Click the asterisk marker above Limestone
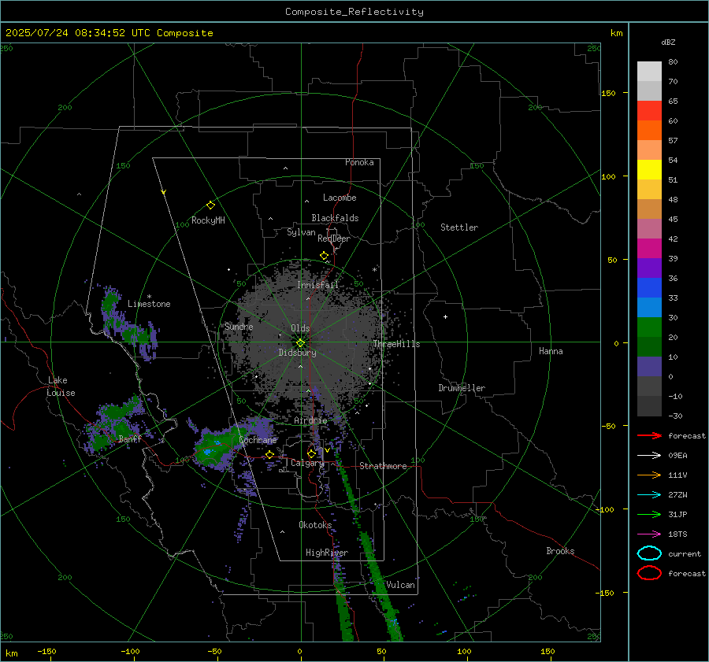 point(149,297)
